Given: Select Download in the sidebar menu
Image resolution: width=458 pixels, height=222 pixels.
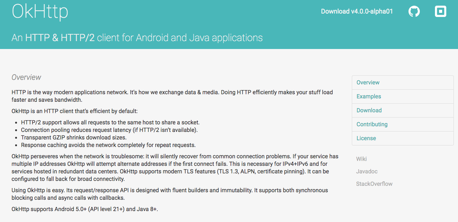Looking at the screenshot, I should (x=403, y=110).
